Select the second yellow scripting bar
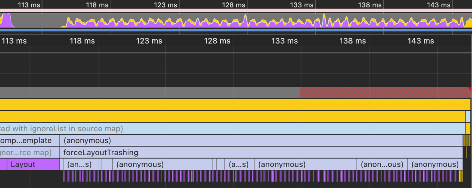Image resolution: width=472 pixels, height=188 pixels. click(x=233, y=117)
